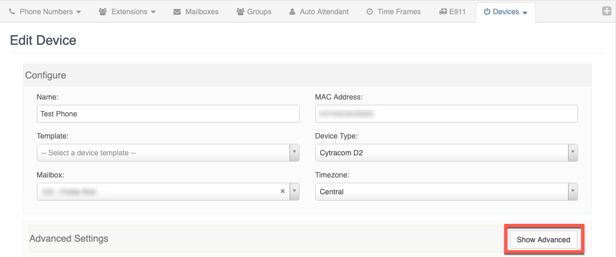Click the person icon beside Auto Attendant
The image size is (616, 257).
(292, 12)
